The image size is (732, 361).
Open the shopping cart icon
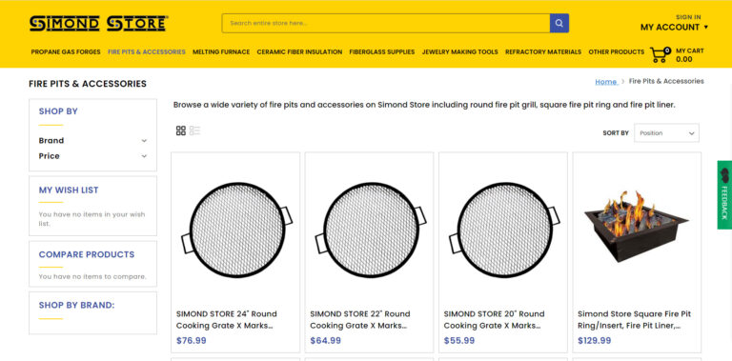tap(661, 54)
